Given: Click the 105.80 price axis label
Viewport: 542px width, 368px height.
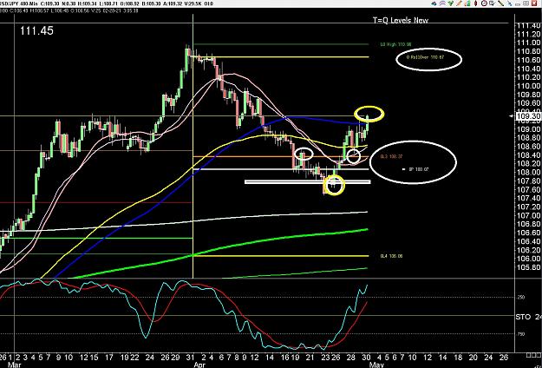Looking at the screenshot, I should coord(529,267).
